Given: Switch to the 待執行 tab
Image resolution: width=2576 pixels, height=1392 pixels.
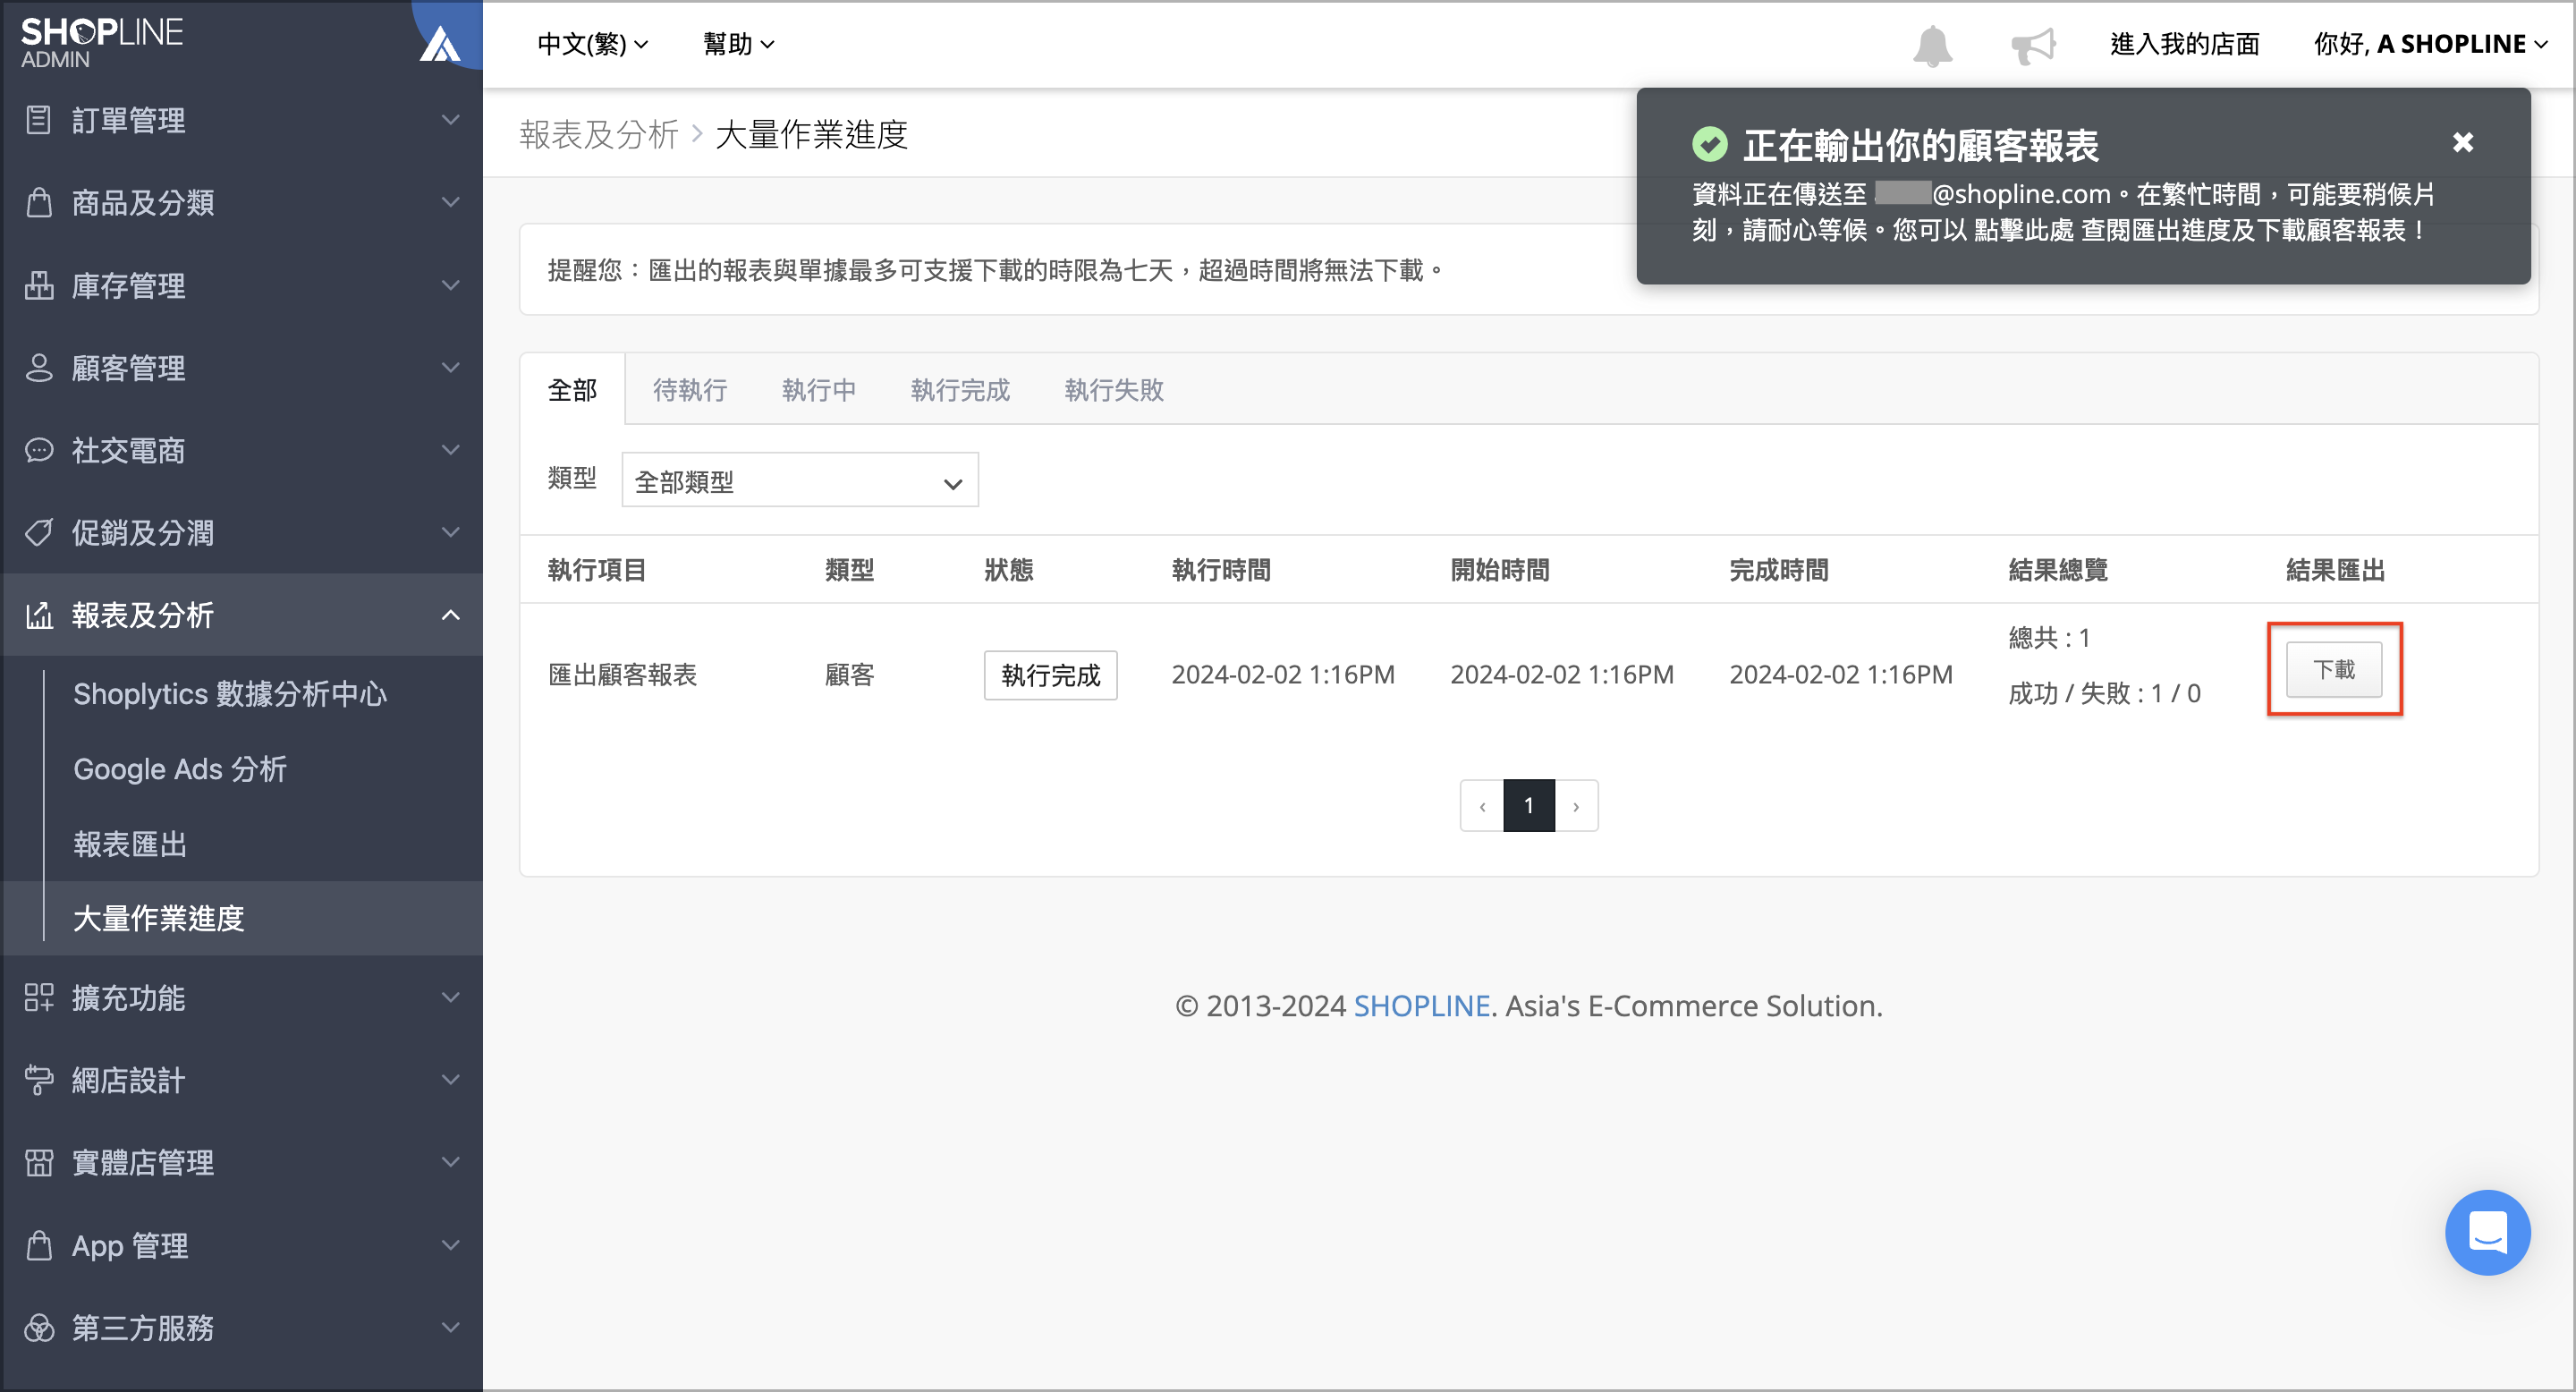Looking at the screenshot, I should pos(690,390).
